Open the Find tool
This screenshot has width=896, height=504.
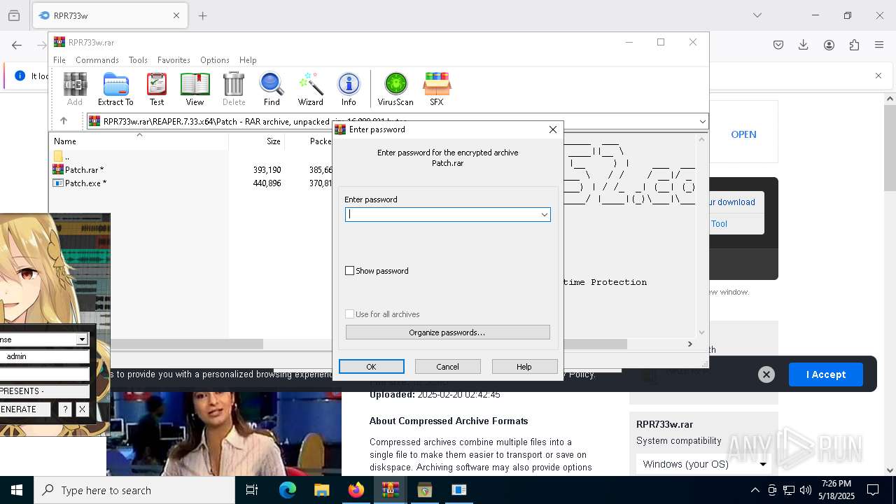(x=272, y=89)
